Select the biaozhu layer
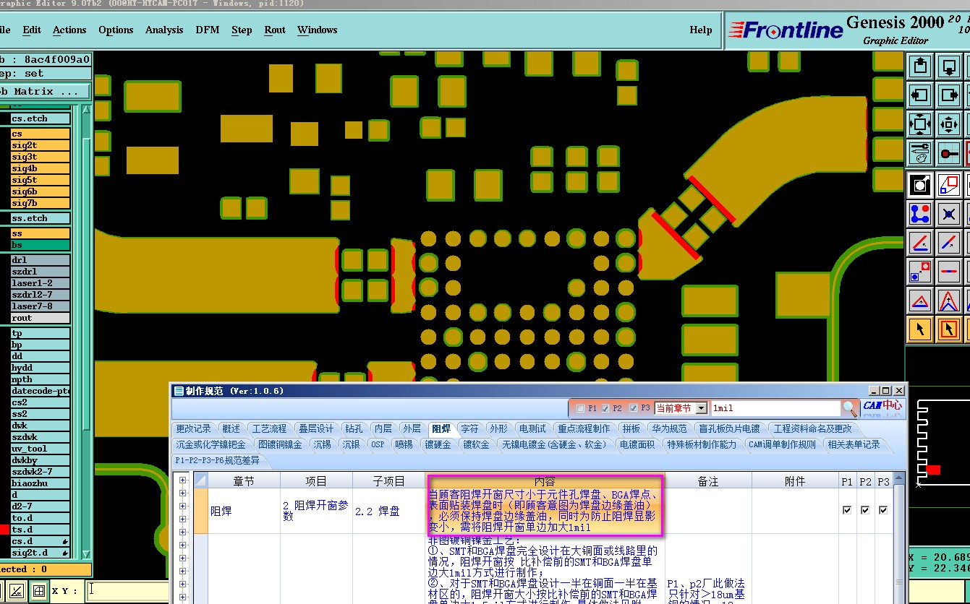 [40, 483]
